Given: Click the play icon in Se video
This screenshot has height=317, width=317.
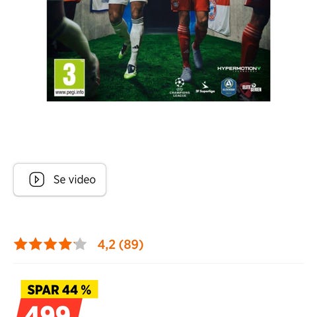Looking at the screenshot, I should 37,180.
